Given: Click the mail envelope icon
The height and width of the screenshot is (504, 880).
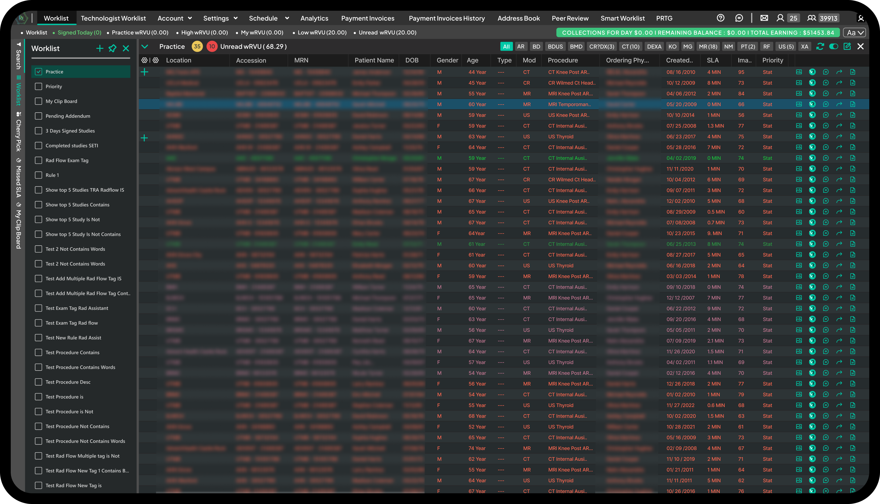Looking at the screenshot, I should tap(764, 18).
